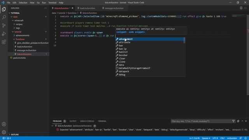Click the split editor icon
The height and width of the screenshot is (140, 249).
[x=241, y=8]
